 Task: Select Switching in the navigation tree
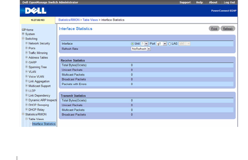click(x=31, y=39)
